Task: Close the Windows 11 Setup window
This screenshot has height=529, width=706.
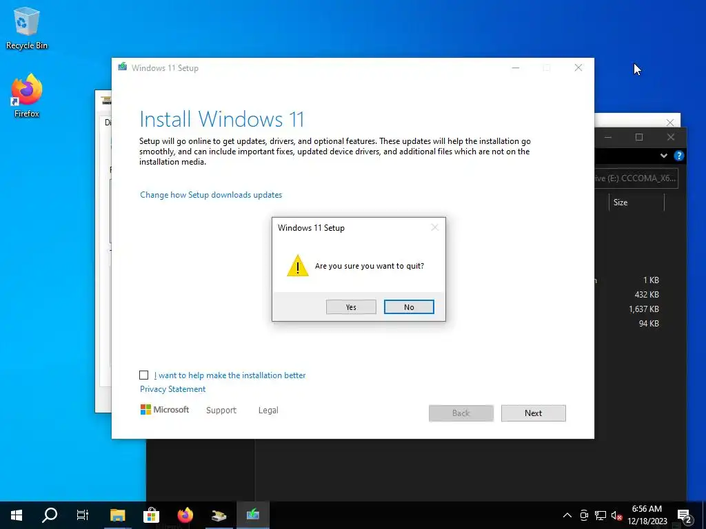Action: 578,68
